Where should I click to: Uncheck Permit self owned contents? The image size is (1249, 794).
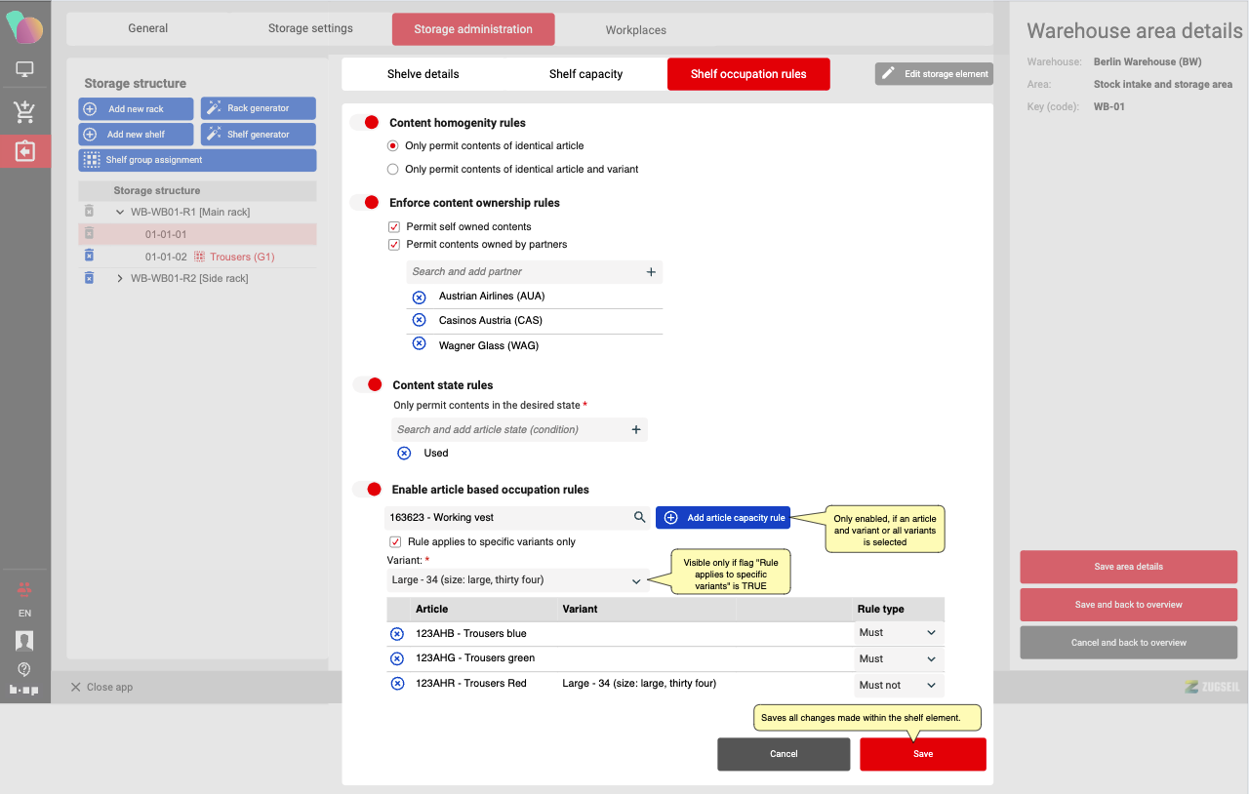click(x=394, y=227)
